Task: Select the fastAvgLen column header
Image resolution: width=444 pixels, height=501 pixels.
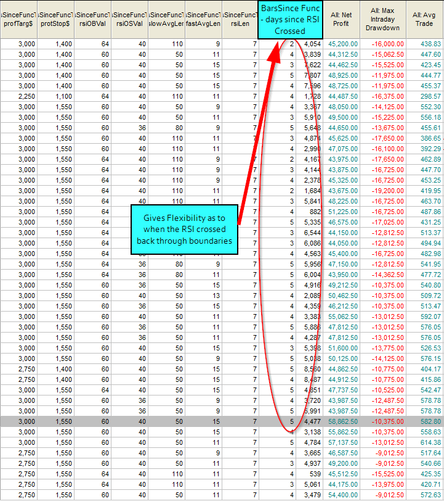Action: tap(203, 19)
